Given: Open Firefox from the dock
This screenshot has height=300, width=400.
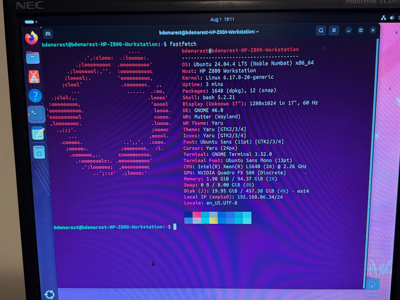Looking at the screenshot, I should [31, 38].
